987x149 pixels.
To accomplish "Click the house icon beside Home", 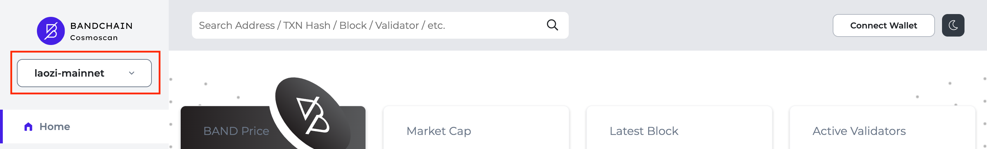I will (28, 127).
